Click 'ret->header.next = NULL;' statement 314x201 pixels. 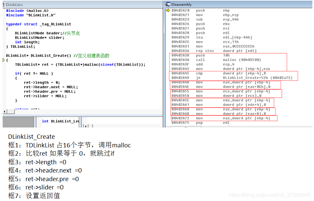click(x=51, y=87)
